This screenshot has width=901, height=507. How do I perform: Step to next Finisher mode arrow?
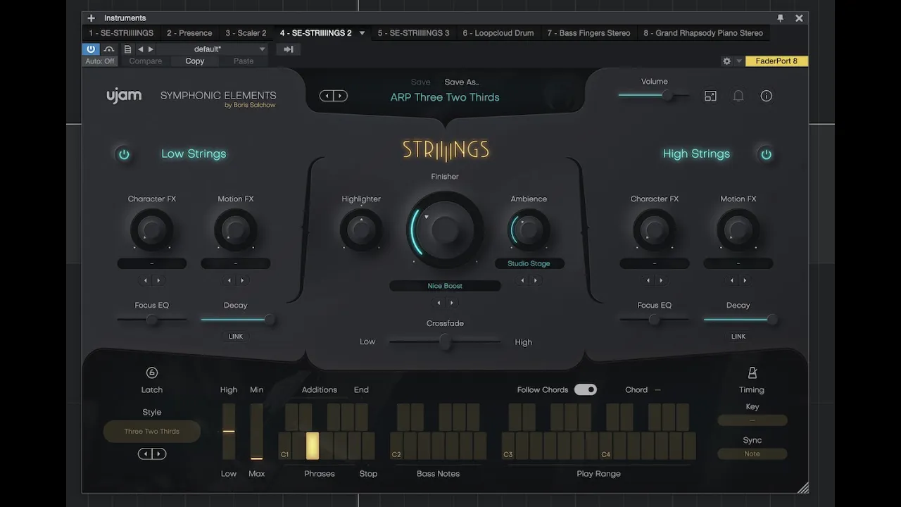452,303
